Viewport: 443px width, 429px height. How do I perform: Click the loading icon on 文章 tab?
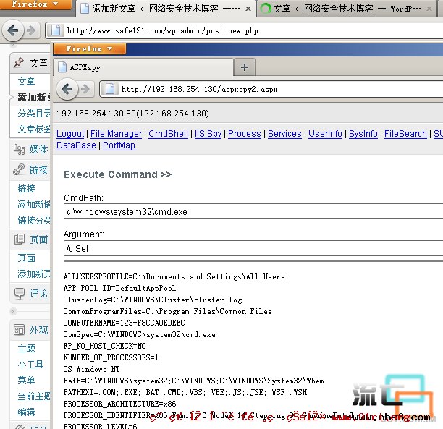[x=266, y=9]
